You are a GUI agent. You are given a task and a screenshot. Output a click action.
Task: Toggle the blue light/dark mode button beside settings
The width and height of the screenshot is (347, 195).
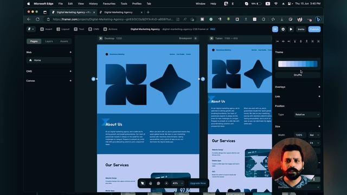tap(275, 29)
